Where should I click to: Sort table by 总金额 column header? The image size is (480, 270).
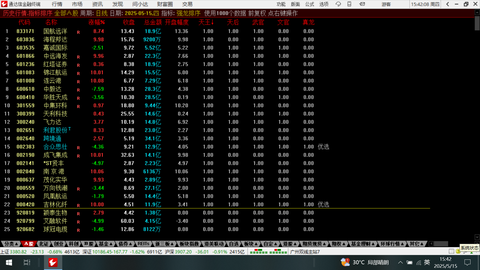[x=153, y=22]
